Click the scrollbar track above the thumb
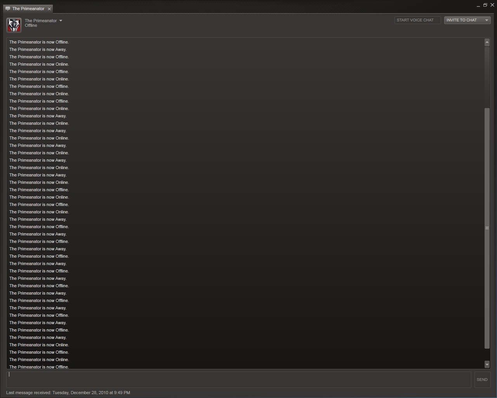Screen dimensions: 497x398 pos(487,78)
